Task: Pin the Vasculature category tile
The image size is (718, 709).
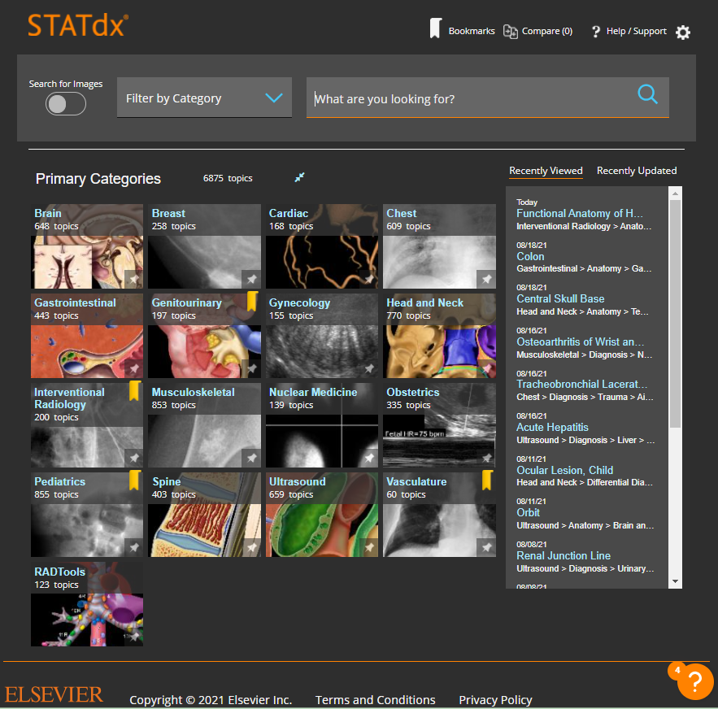Action: click(486, 547)
